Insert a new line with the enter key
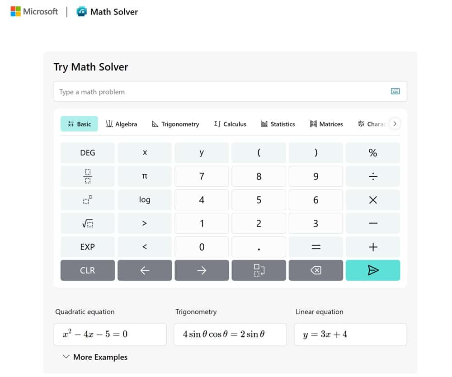The height and width of the screenshot is (377, 452). point(259,270)
